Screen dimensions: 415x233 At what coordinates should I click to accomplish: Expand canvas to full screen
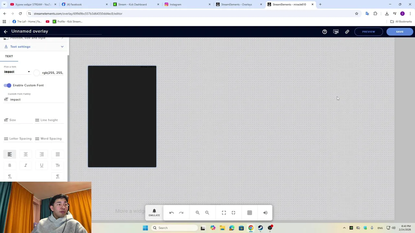pyautogui.click(x=224, y=213)
